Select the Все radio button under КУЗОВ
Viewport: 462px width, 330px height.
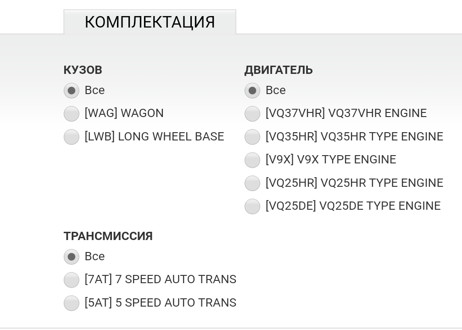click(x=72, y=90)
